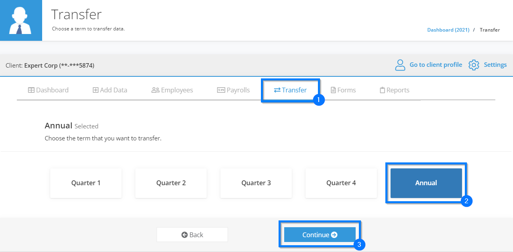This screenshot has height=252, width=513.
Task: Click the Dashboard tab grid icon
Action: (x=31, y=90)
